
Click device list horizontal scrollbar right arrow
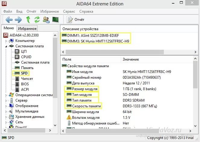[x=195, y=52]
